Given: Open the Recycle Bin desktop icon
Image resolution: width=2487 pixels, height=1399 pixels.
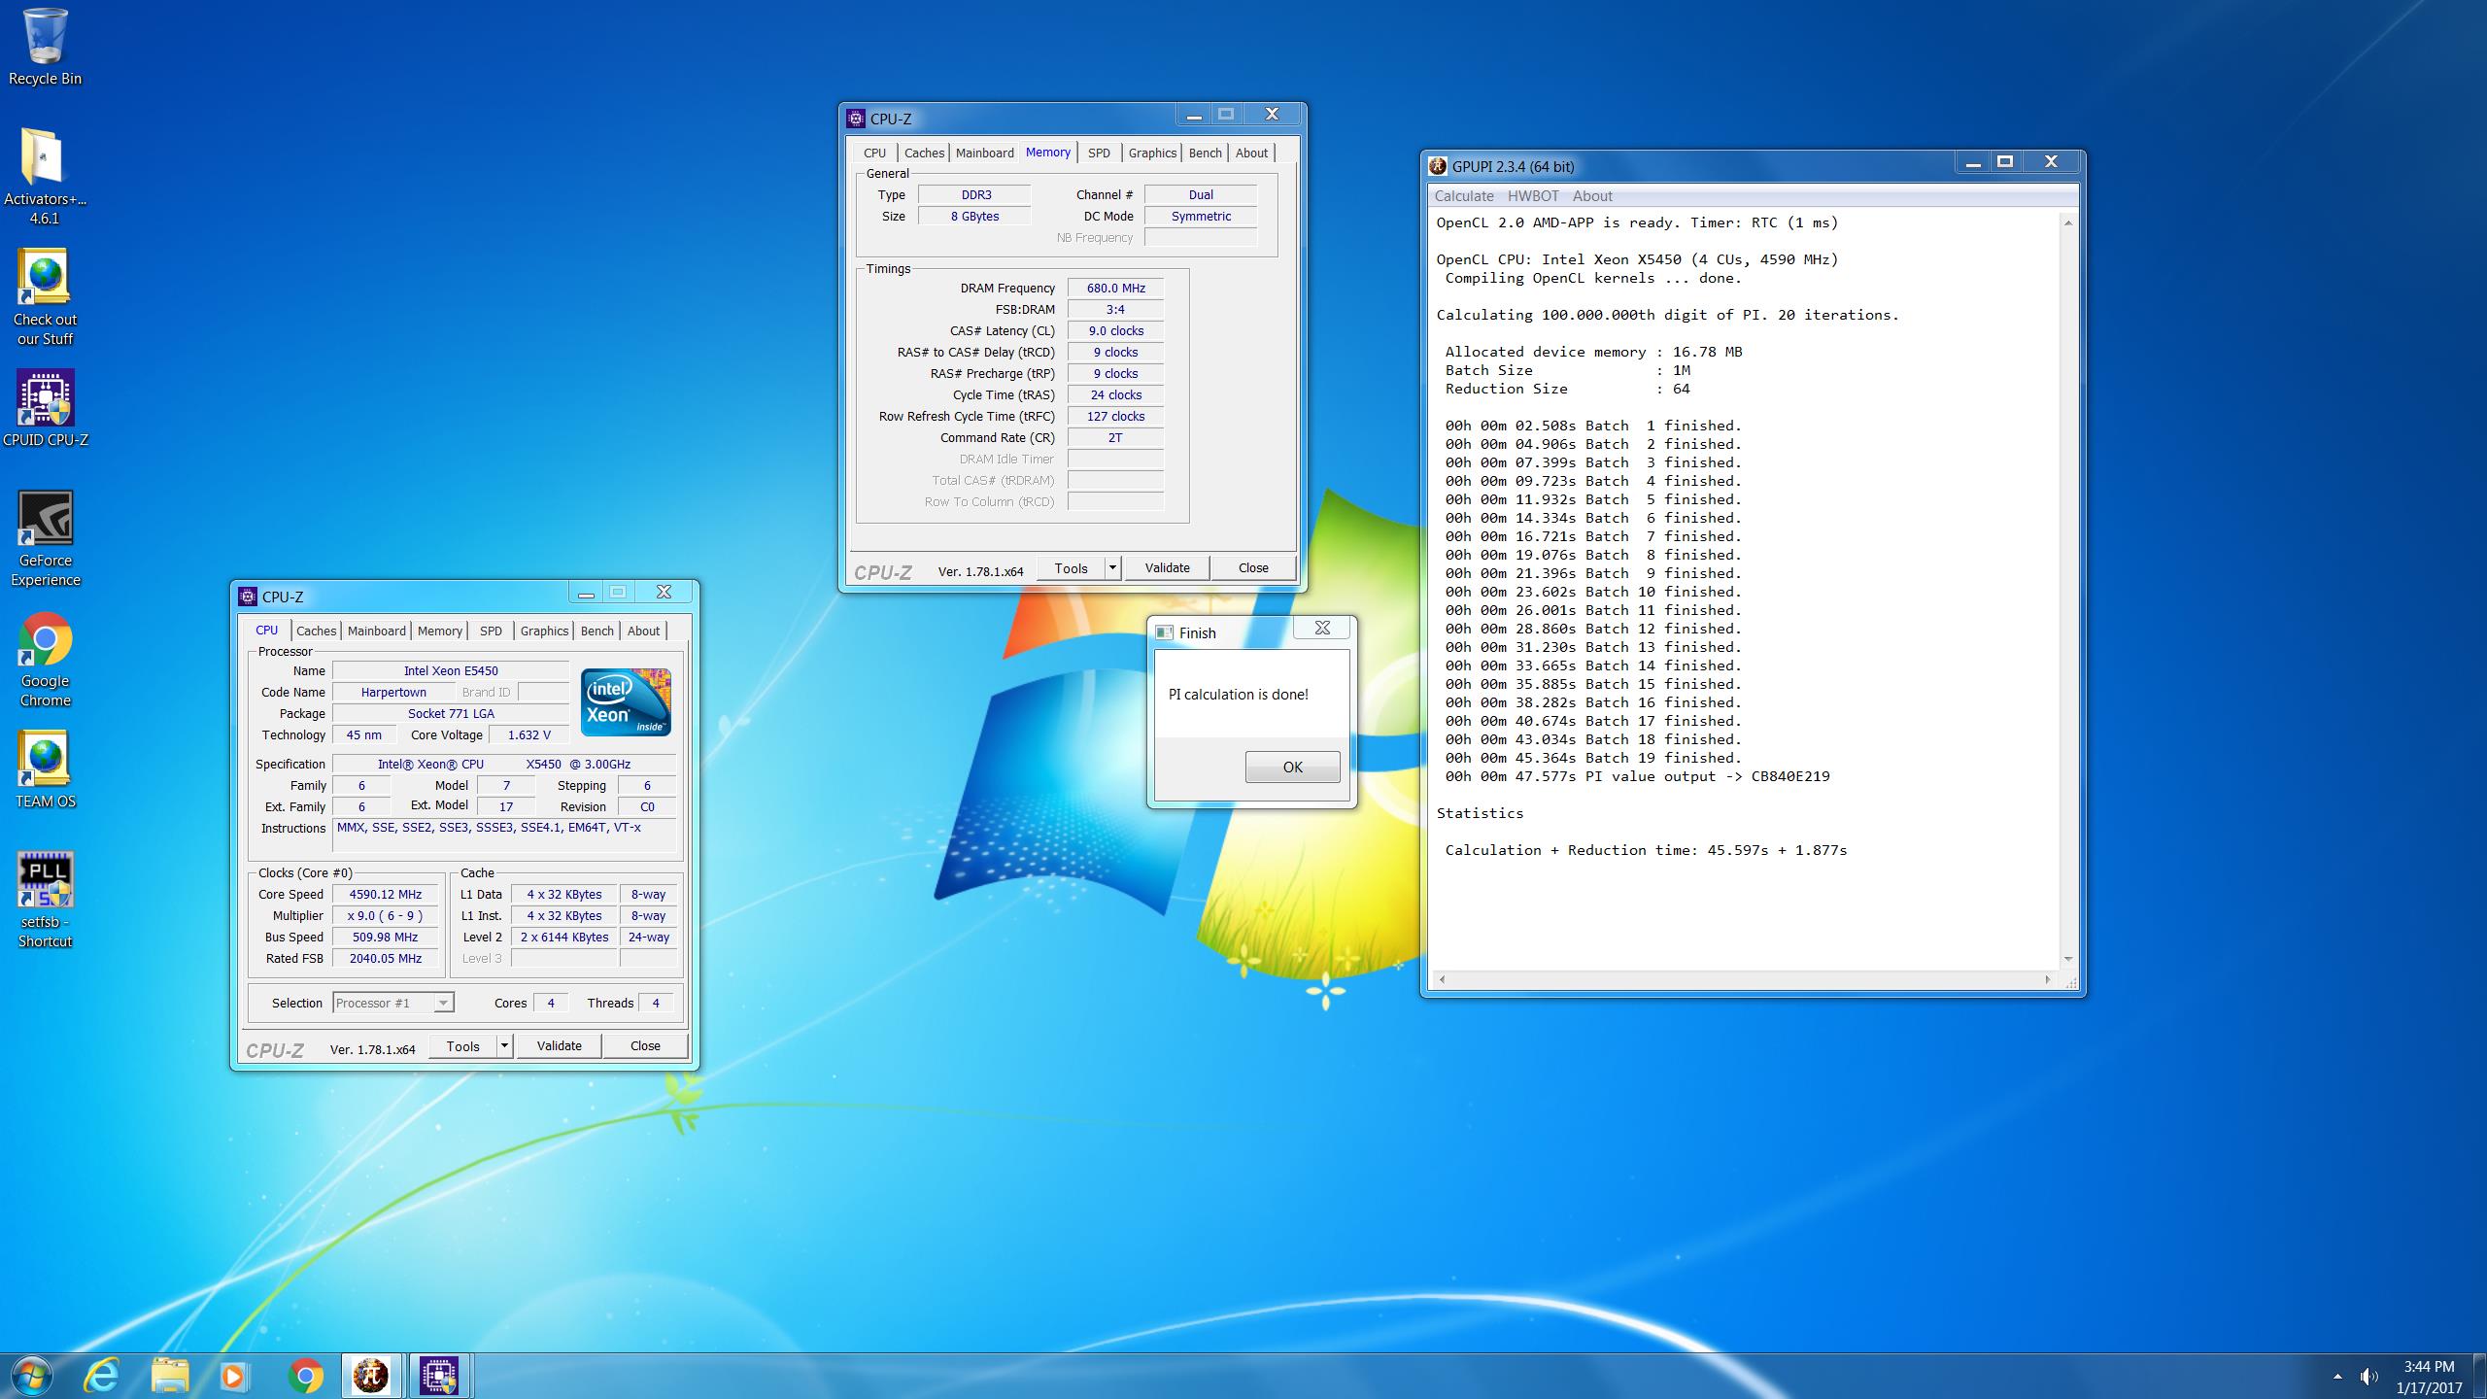Looking at the screenshot, I should tap(45, 47).
